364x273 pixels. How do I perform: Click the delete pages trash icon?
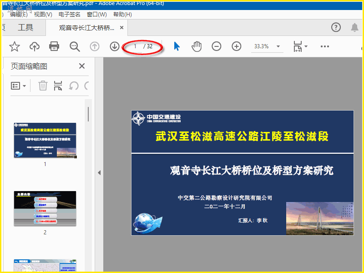click(x=43, y=86)
